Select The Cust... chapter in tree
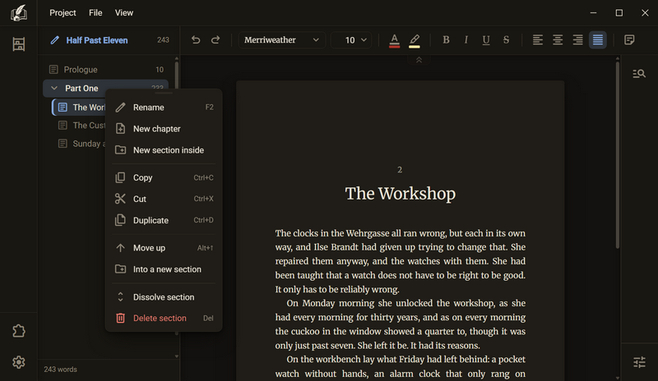Image resolution: width=658 pixels, height=381 pixels. click(81, 126)
